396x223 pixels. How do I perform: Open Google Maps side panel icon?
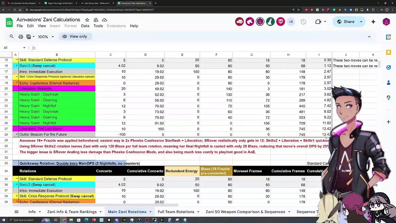[x=389, y=98]
